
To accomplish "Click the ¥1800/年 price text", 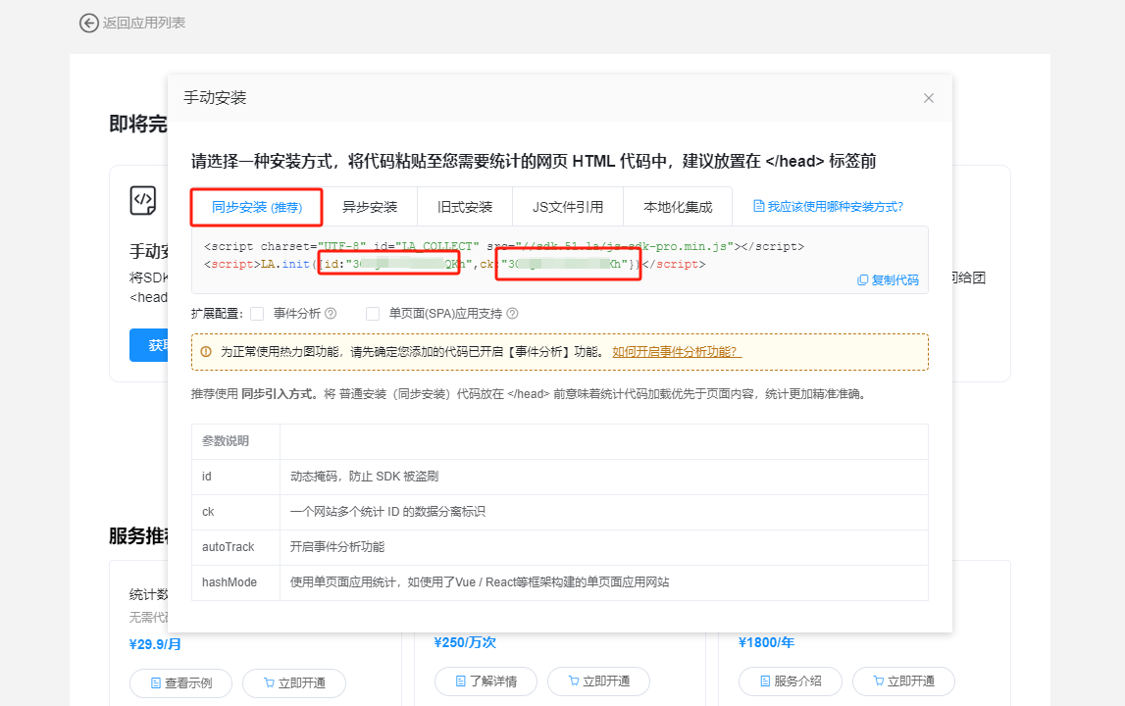I will click(x=766, y=642).
